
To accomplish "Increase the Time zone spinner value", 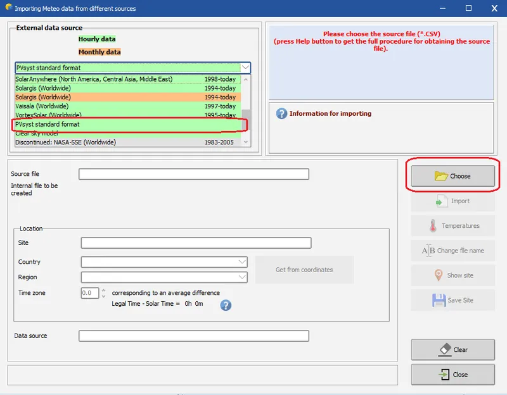I will click(103, 290).
